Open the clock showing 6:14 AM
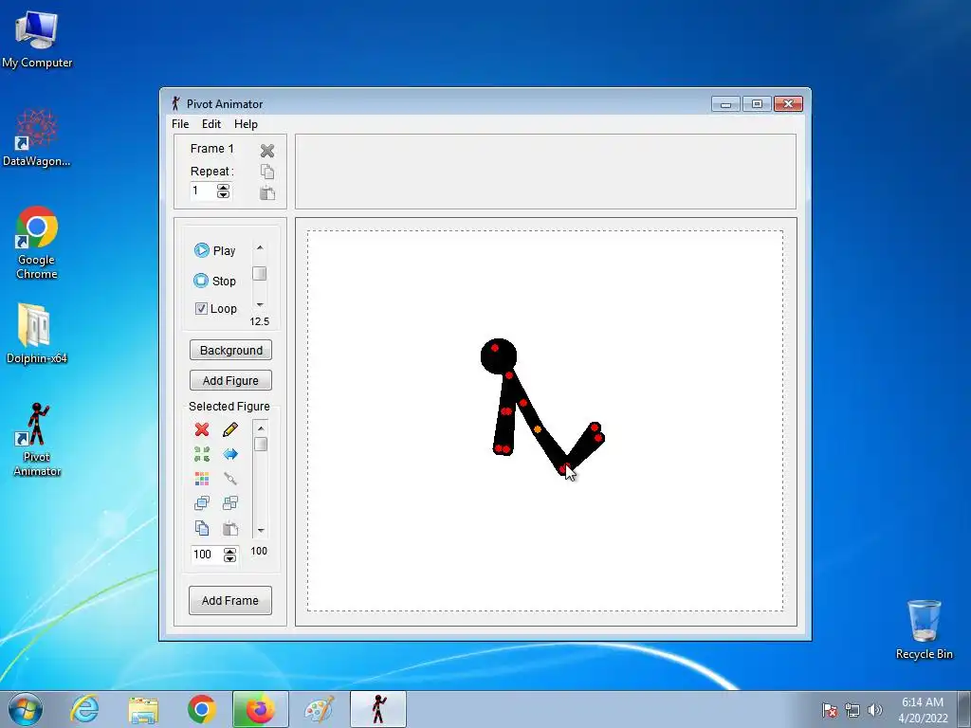The height and width of the screenshot is (728, 971). 923,709
